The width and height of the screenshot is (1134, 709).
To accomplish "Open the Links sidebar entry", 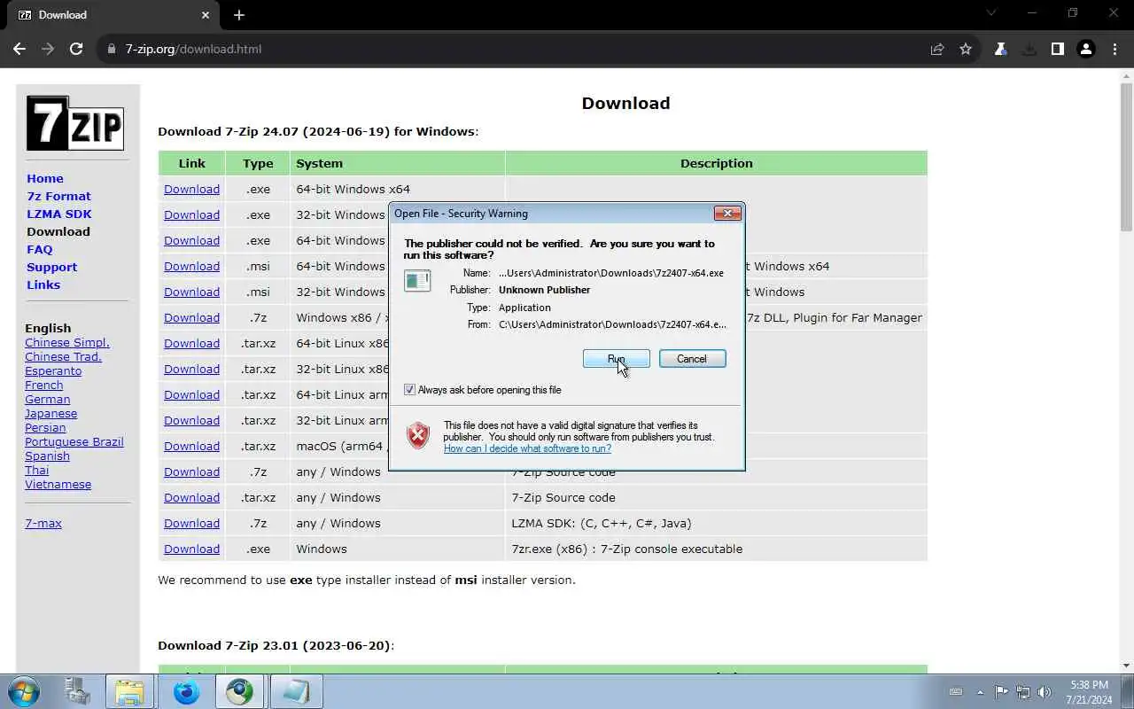I will click(43, 284).
